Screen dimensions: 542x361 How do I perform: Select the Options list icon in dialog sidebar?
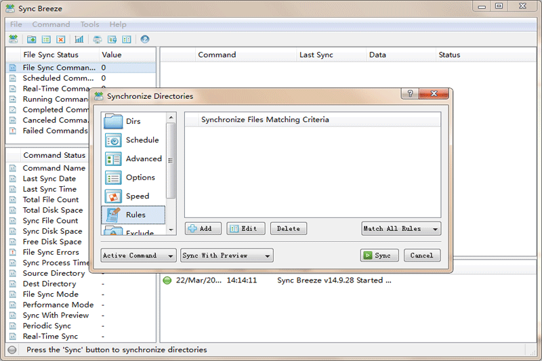(x=113, y=177)
